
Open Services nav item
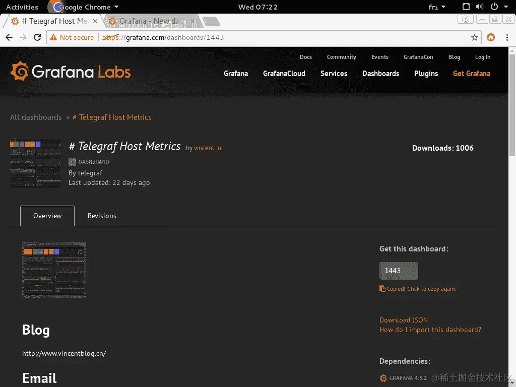(x=334, y=74)
